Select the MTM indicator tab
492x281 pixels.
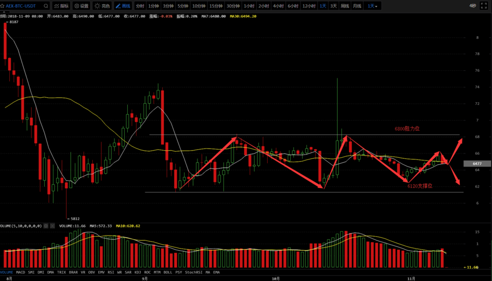point(157,272)
